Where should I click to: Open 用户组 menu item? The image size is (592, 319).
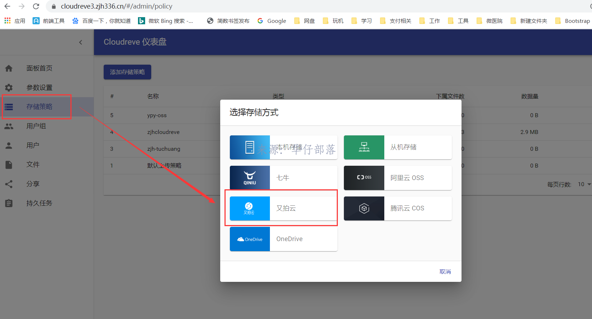pos(36,126)
